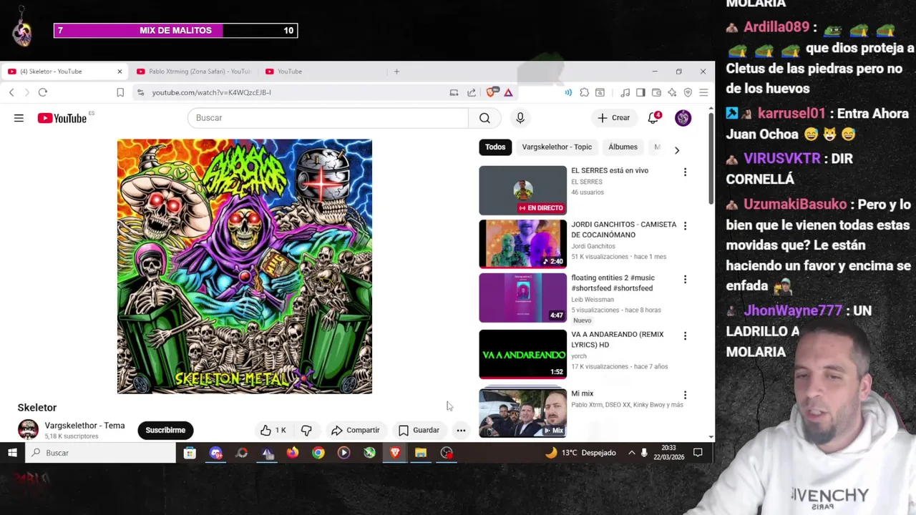
Task: Open options for VA A ANDAREANDO video
Action: [x=685, y=335]
